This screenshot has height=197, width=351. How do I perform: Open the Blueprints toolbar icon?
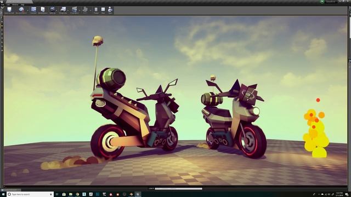[63, 10]
